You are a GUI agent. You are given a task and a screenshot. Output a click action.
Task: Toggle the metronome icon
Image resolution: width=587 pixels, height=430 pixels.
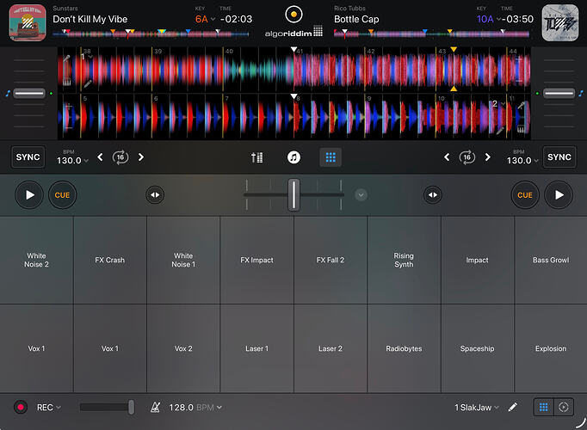coord(156,407)
